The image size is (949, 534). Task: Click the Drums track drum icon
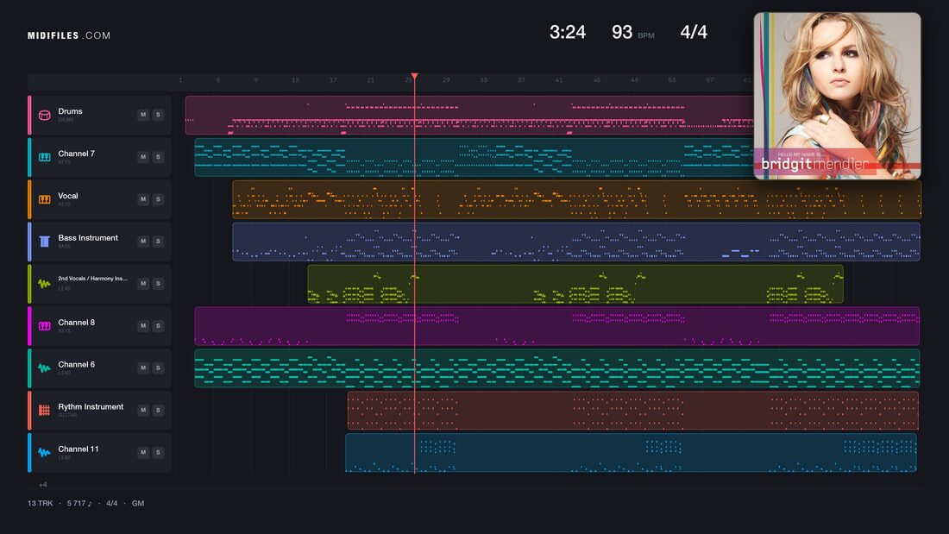click(x=45, y=115)
